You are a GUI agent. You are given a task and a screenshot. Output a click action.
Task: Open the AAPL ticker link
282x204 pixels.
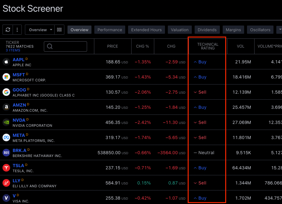tap(19, 60)
